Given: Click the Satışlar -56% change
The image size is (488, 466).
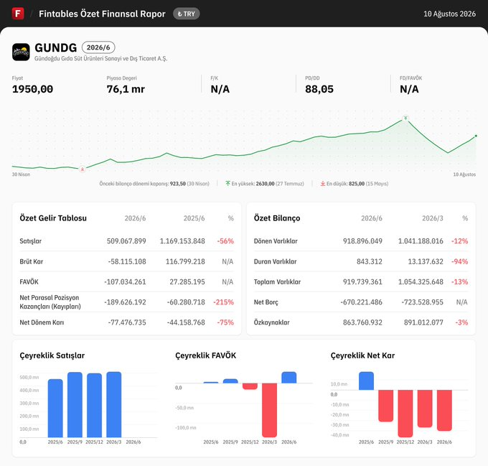Looking at the screenshot, I should pyautogui.click(x=225, y=241).
